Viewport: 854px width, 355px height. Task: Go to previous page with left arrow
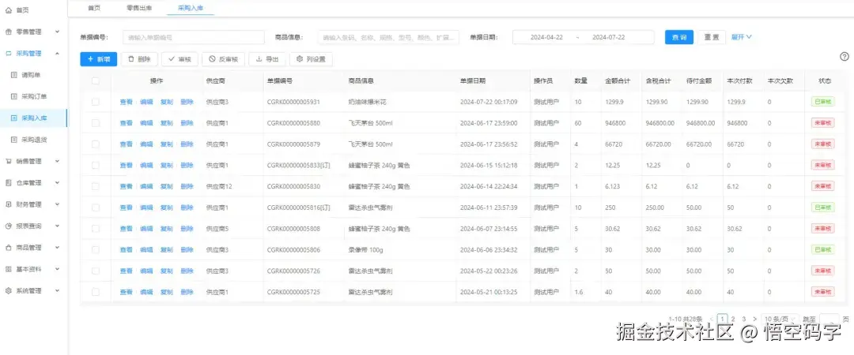pyautogui.click(x=712, y=319)
